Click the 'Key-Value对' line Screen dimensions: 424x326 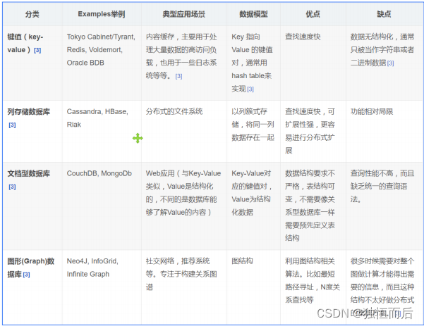tap(251, 173)
